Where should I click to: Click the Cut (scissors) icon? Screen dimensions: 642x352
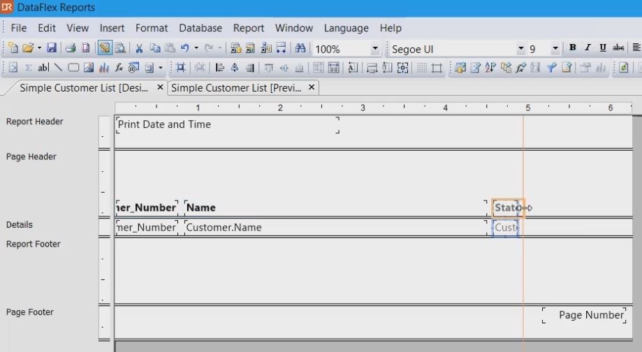click(x=139, y=48)
